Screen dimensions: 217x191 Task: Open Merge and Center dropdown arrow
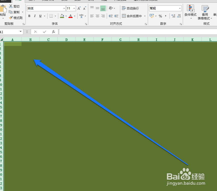coord(145,16)
